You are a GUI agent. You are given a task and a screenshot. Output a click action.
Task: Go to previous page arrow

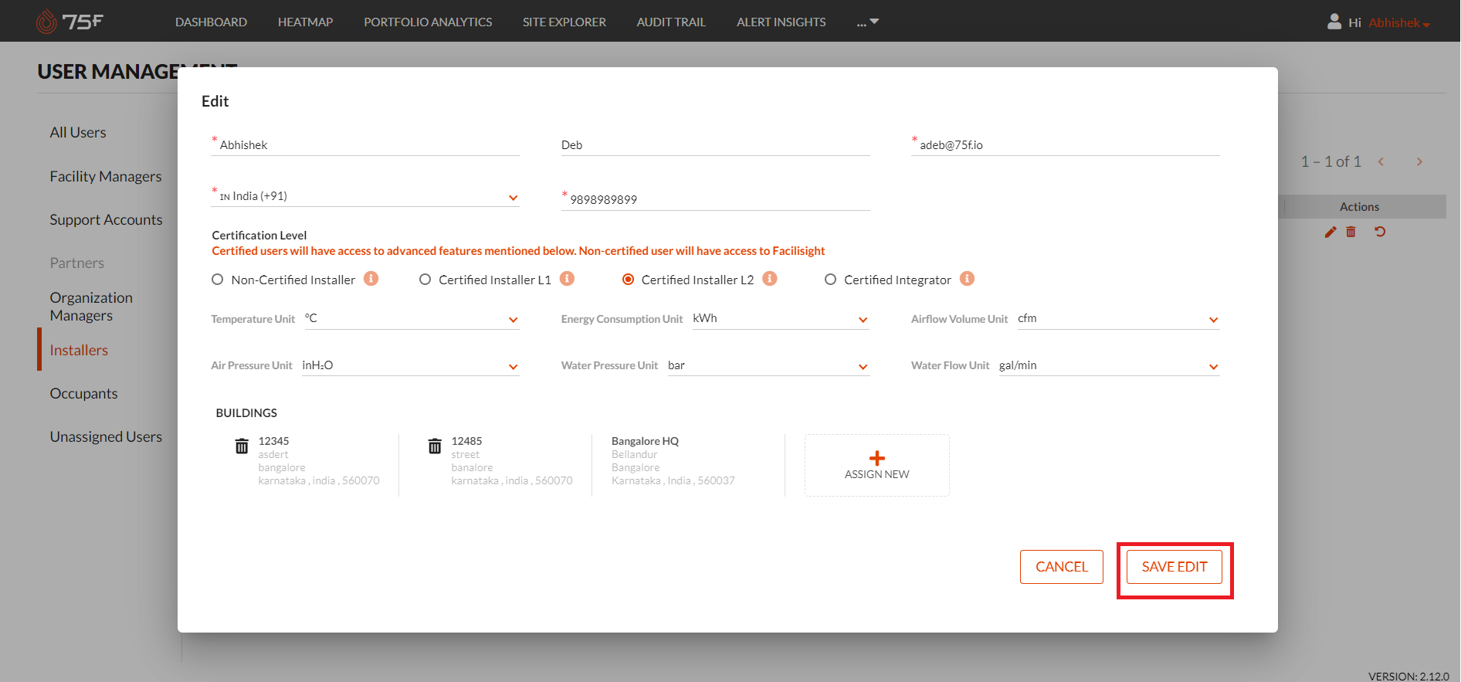click(x=1381, y=161)
